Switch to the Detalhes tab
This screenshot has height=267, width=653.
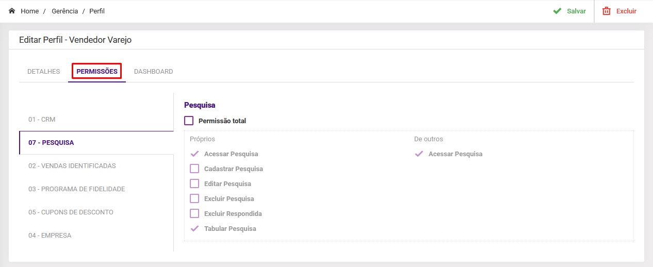click(43, 72)
